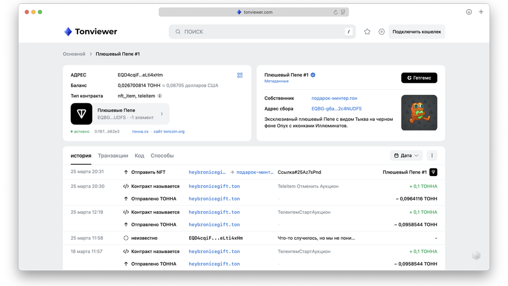Reload the page in the address bar

[x=335, y=12]
